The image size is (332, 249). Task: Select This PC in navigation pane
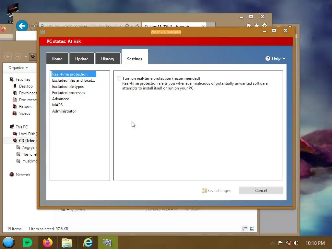coord(22,127)
